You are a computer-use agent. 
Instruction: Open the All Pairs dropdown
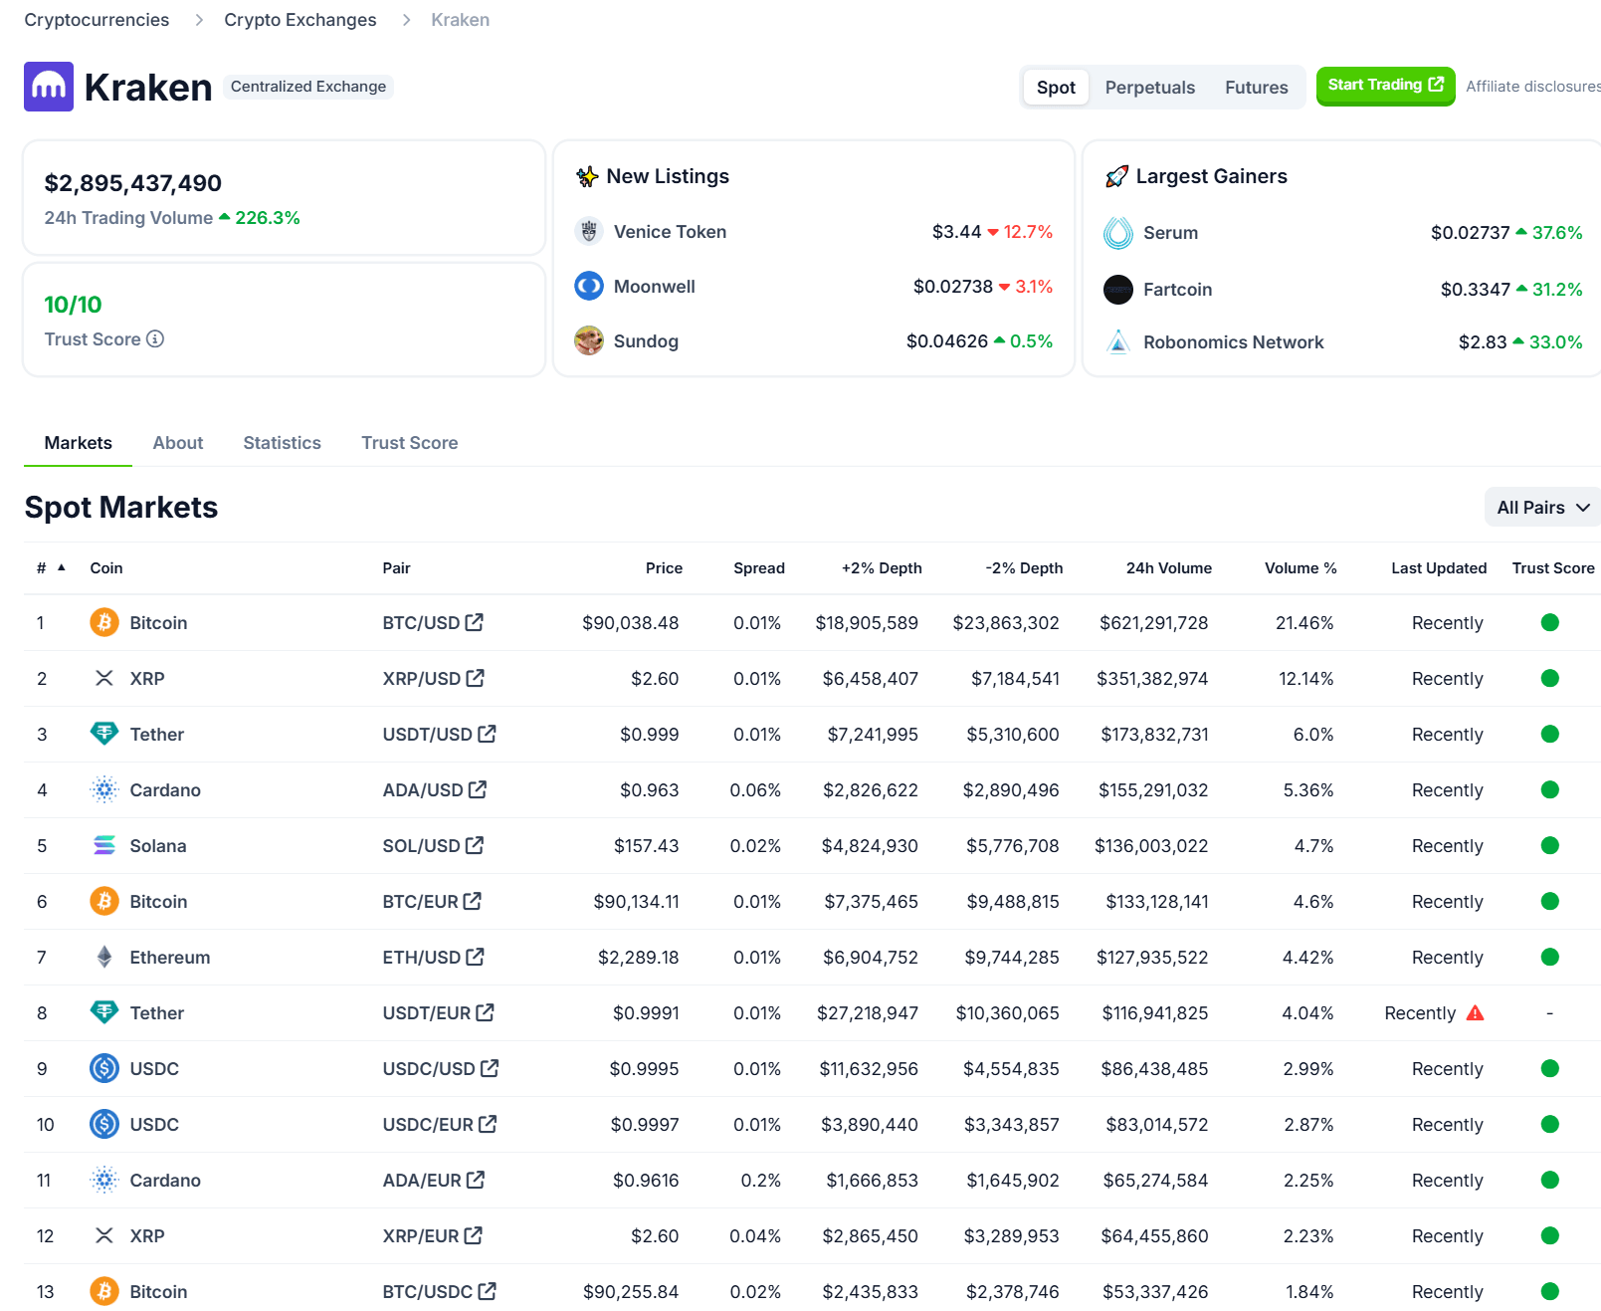(x=1543, y=508)
